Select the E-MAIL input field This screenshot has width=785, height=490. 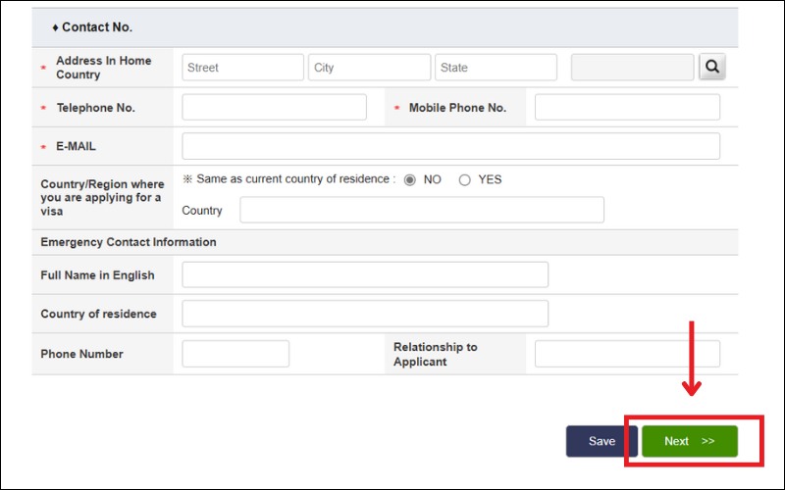coord(450,146)
